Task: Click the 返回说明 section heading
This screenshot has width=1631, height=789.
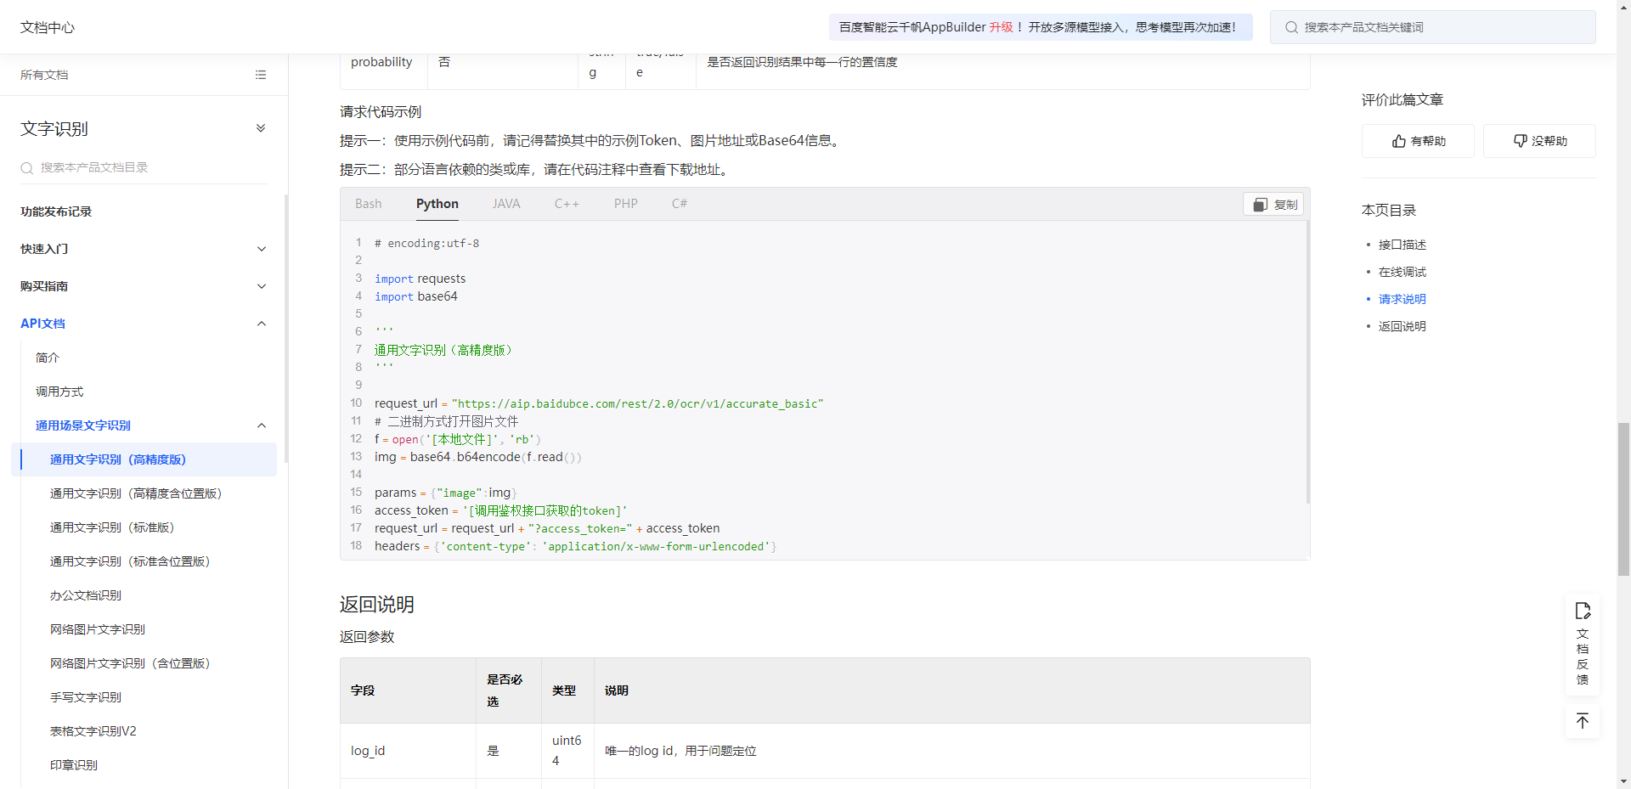Action: tap(377, 605)
